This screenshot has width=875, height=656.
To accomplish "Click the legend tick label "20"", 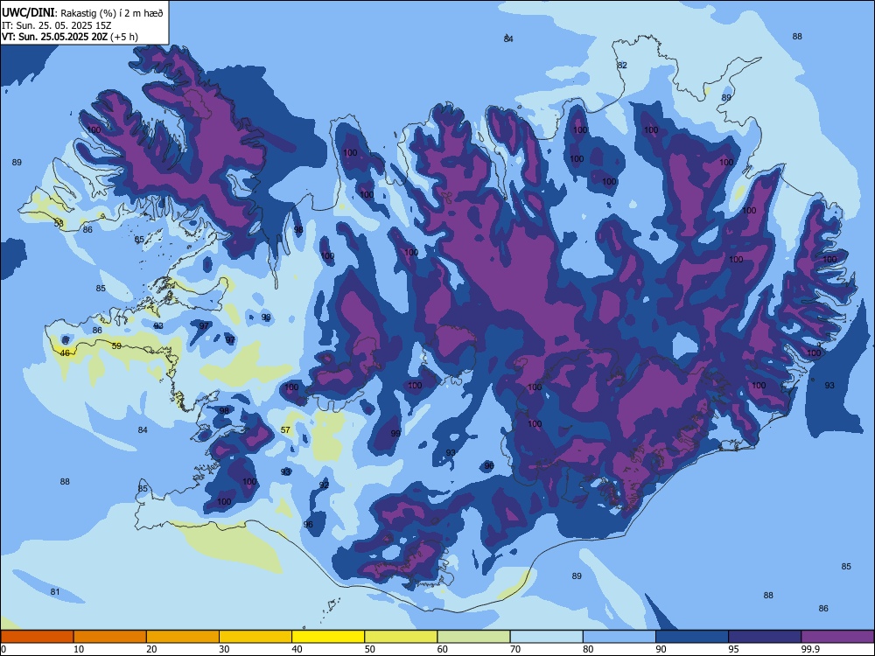I will coord(151,649).
